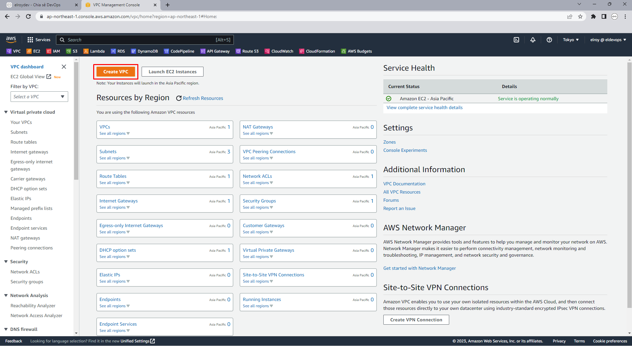This screenshot has width=632, height=346.
Task: Open RDS shortcut in favorites bar
Action: pyautogui.click(x=118, y=51)
